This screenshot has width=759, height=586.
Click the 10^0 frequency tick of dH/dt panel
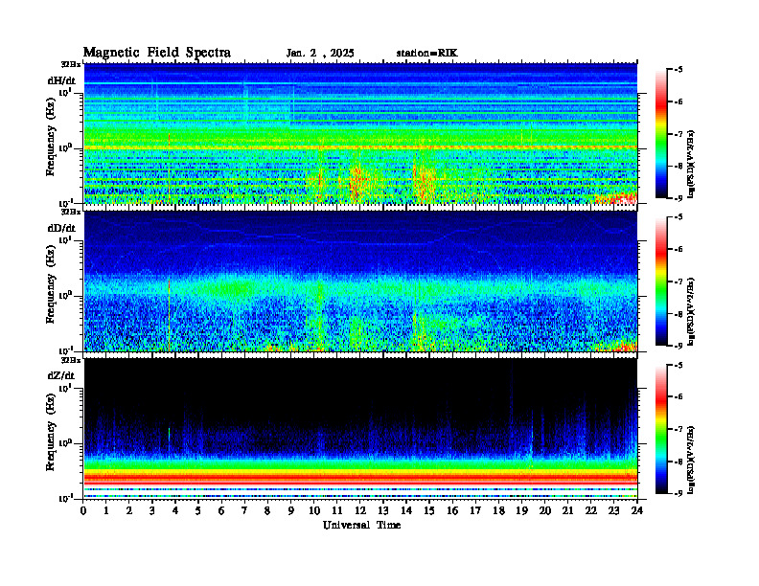[x=65, y=147]
